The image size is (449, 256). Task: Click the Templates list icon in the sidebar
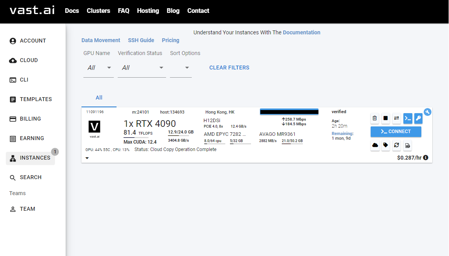(13, 99)
